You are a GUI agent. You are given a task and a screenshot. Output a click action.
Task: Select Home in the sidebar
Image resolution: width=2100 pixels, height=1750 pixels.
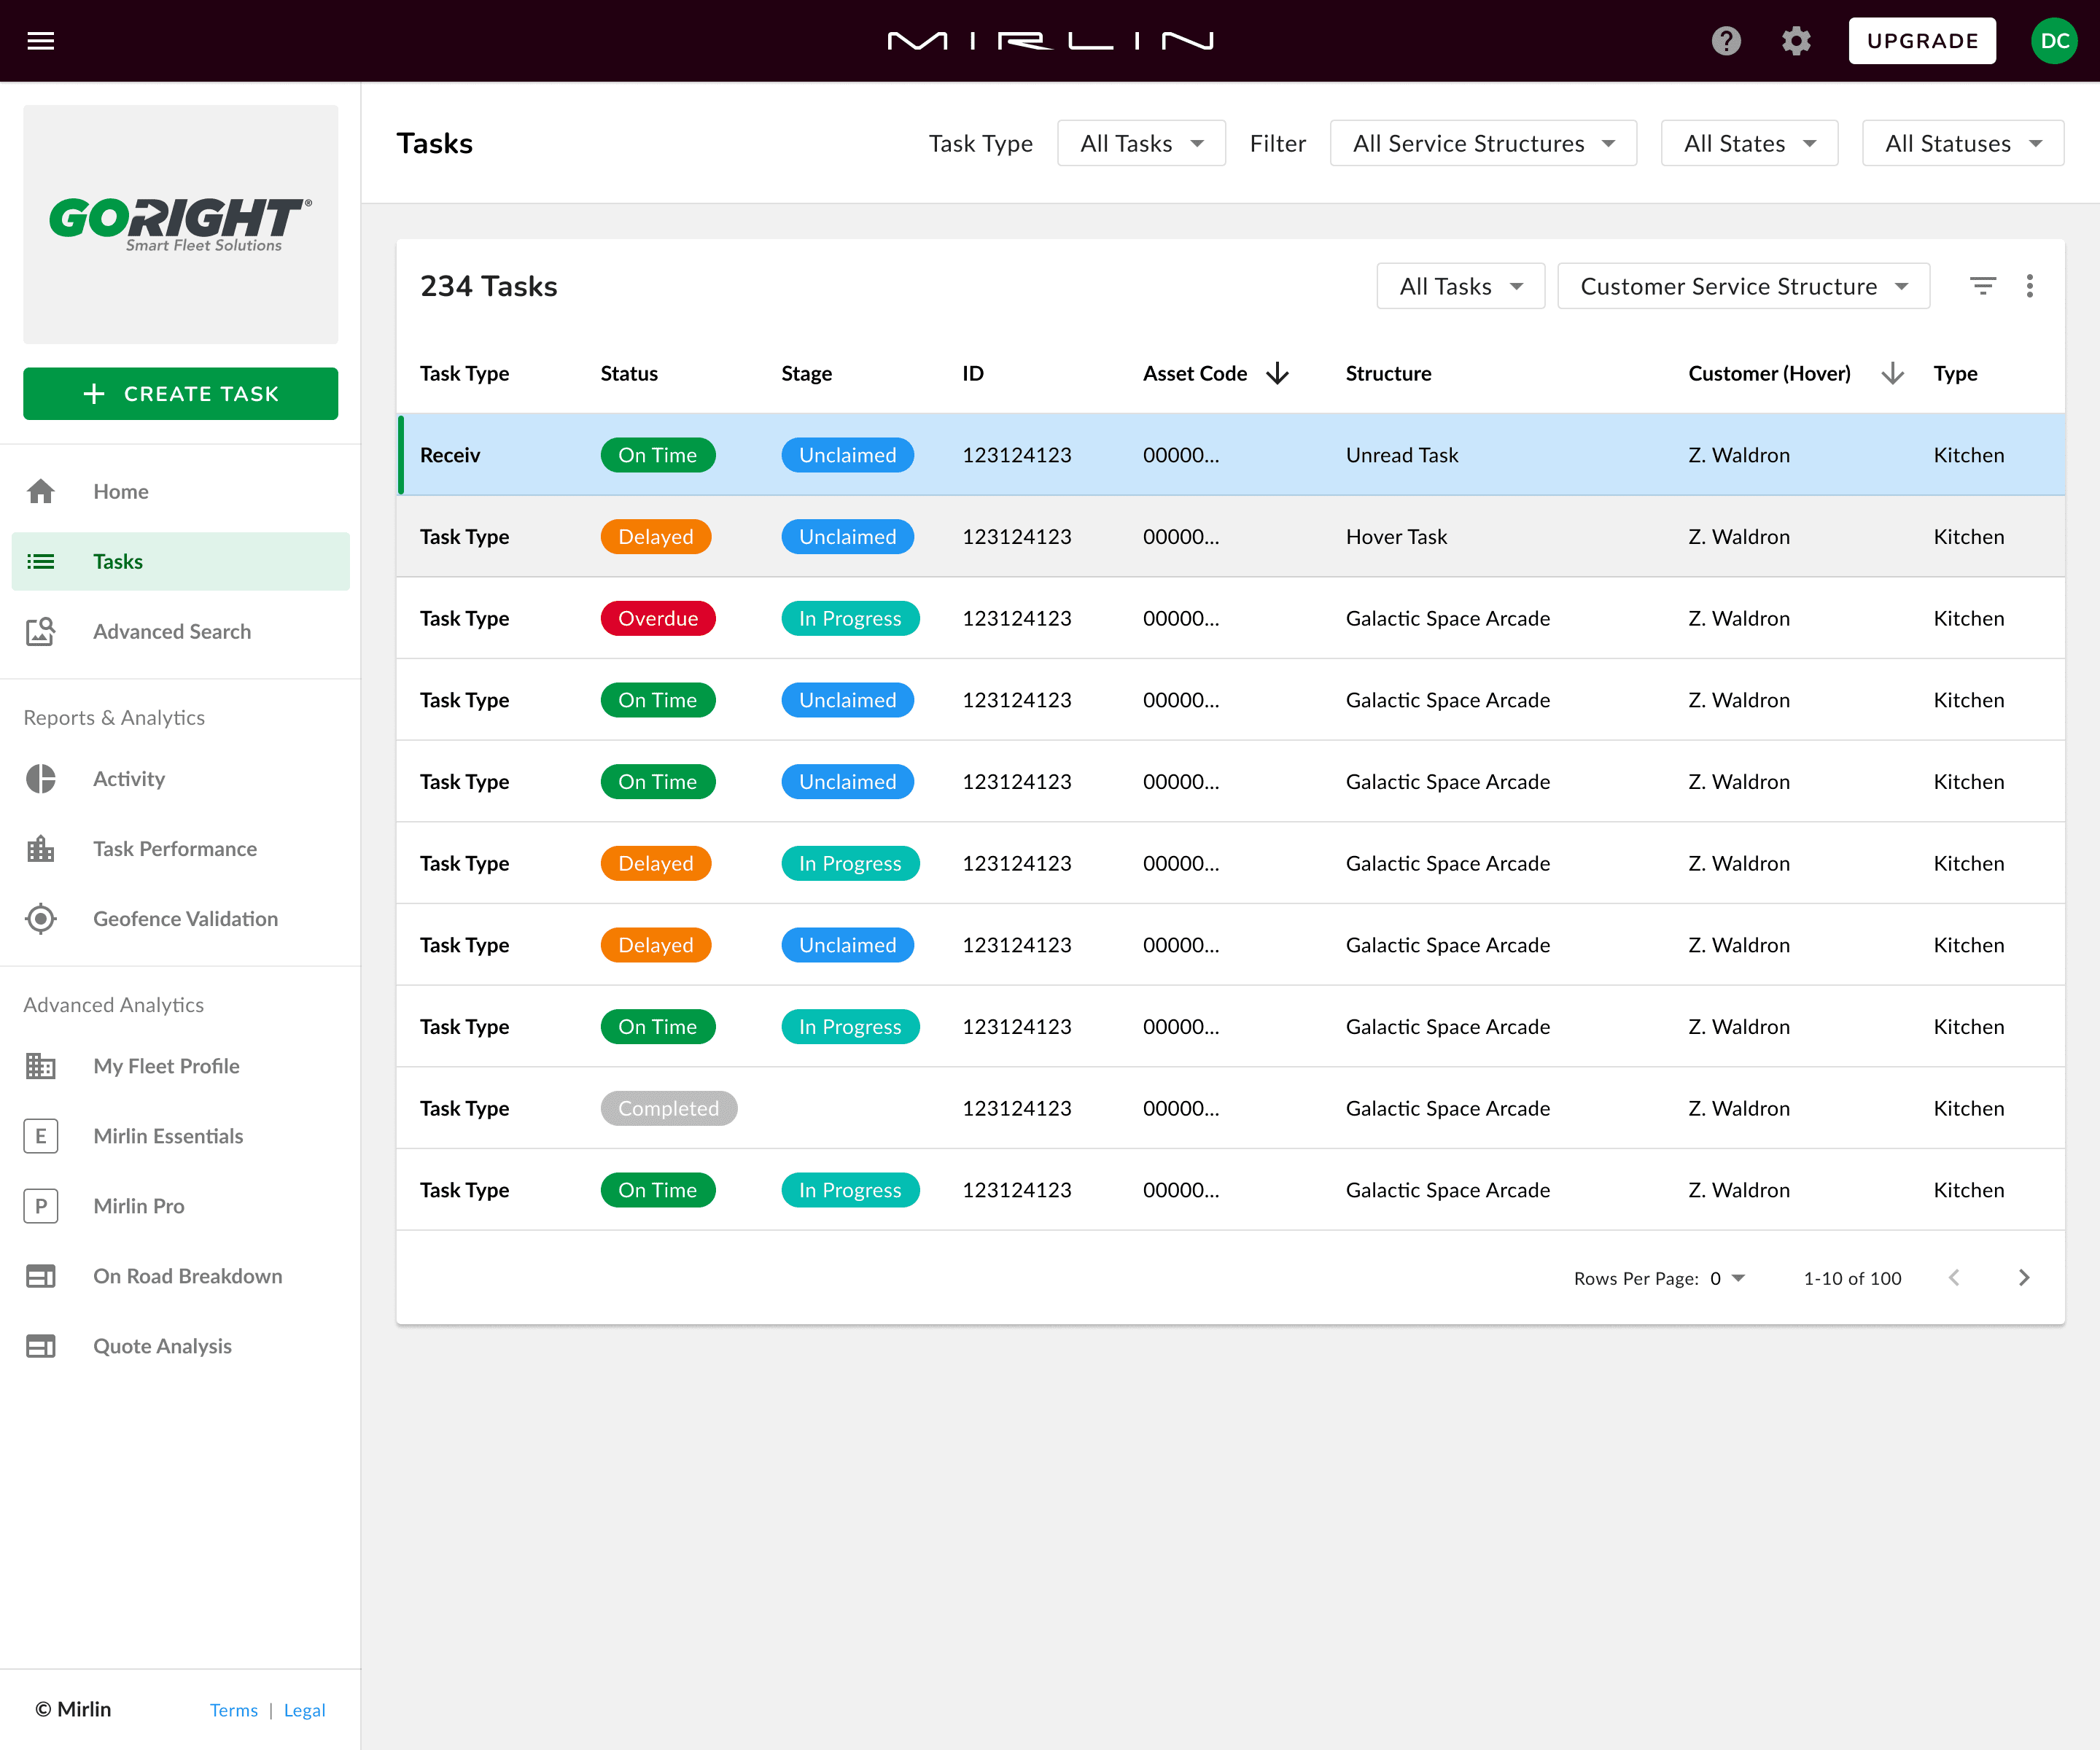click(180, 491)
